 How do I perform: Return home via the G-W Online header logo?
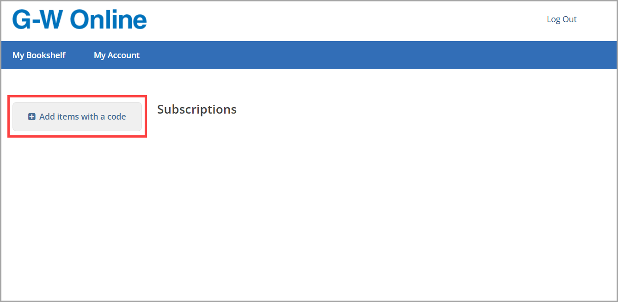point(80,20)
